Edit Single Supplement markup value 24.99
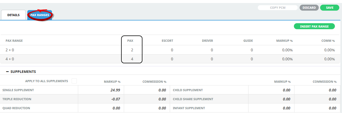 coord(100,90)
